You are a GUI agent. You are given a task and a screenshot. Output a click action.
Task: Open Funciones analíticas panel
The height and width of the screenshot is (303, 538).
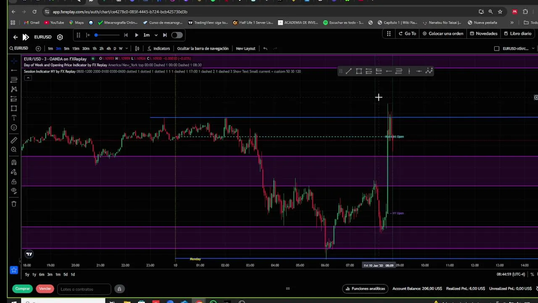(x=365, y=289)
